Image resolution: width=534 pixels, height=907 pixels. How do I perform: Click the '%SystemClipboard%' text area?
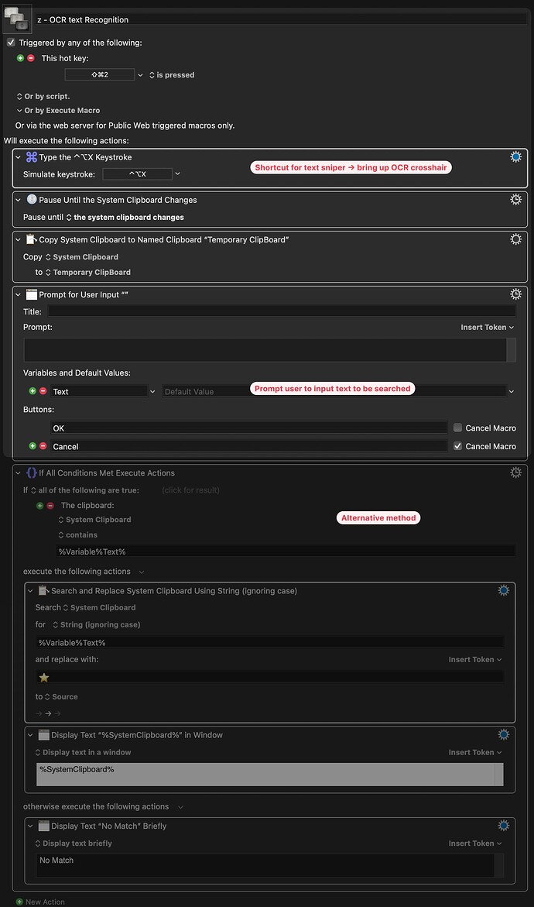coord(265,774)
